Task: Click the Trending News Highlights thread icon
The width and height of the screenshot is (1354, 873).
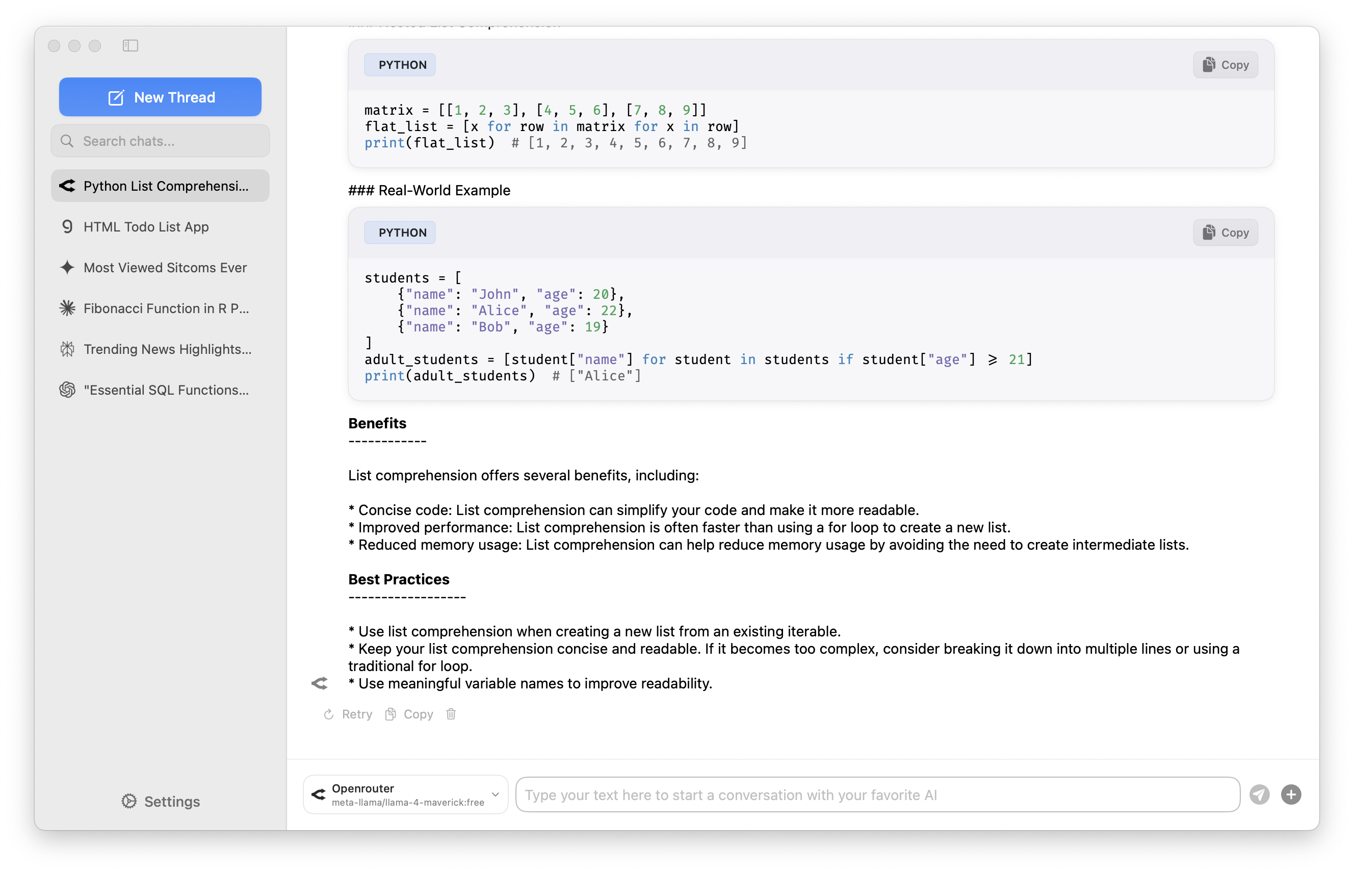Action: click(x=67, y=349)
